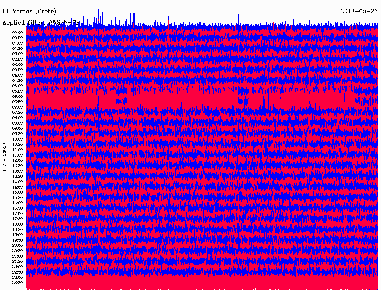The height and width of the screenshot is (290, 381).
Task: Select the 13:00 time label
Action: click(17, 171)
